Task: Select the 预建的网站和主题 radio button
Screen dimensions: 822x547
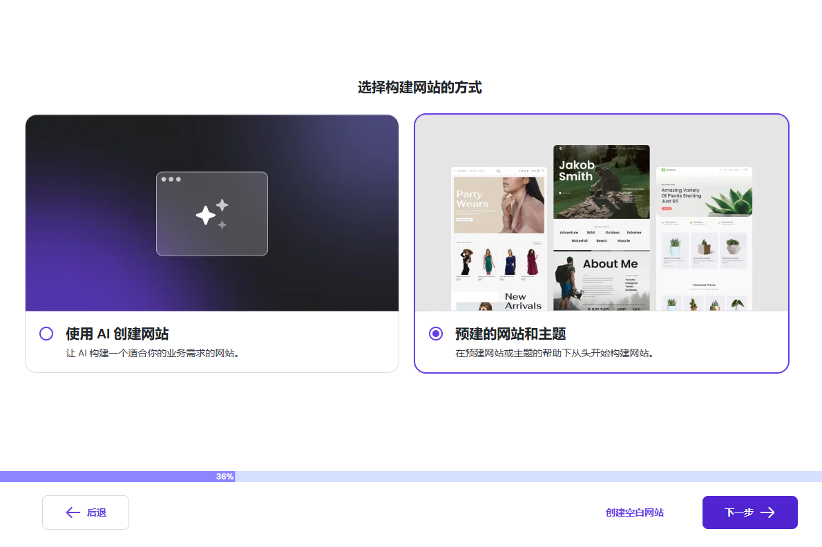Action: 436,334
